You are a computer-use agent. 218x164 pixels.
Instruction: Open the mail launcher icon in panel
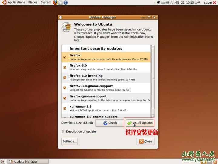point(60,2)
